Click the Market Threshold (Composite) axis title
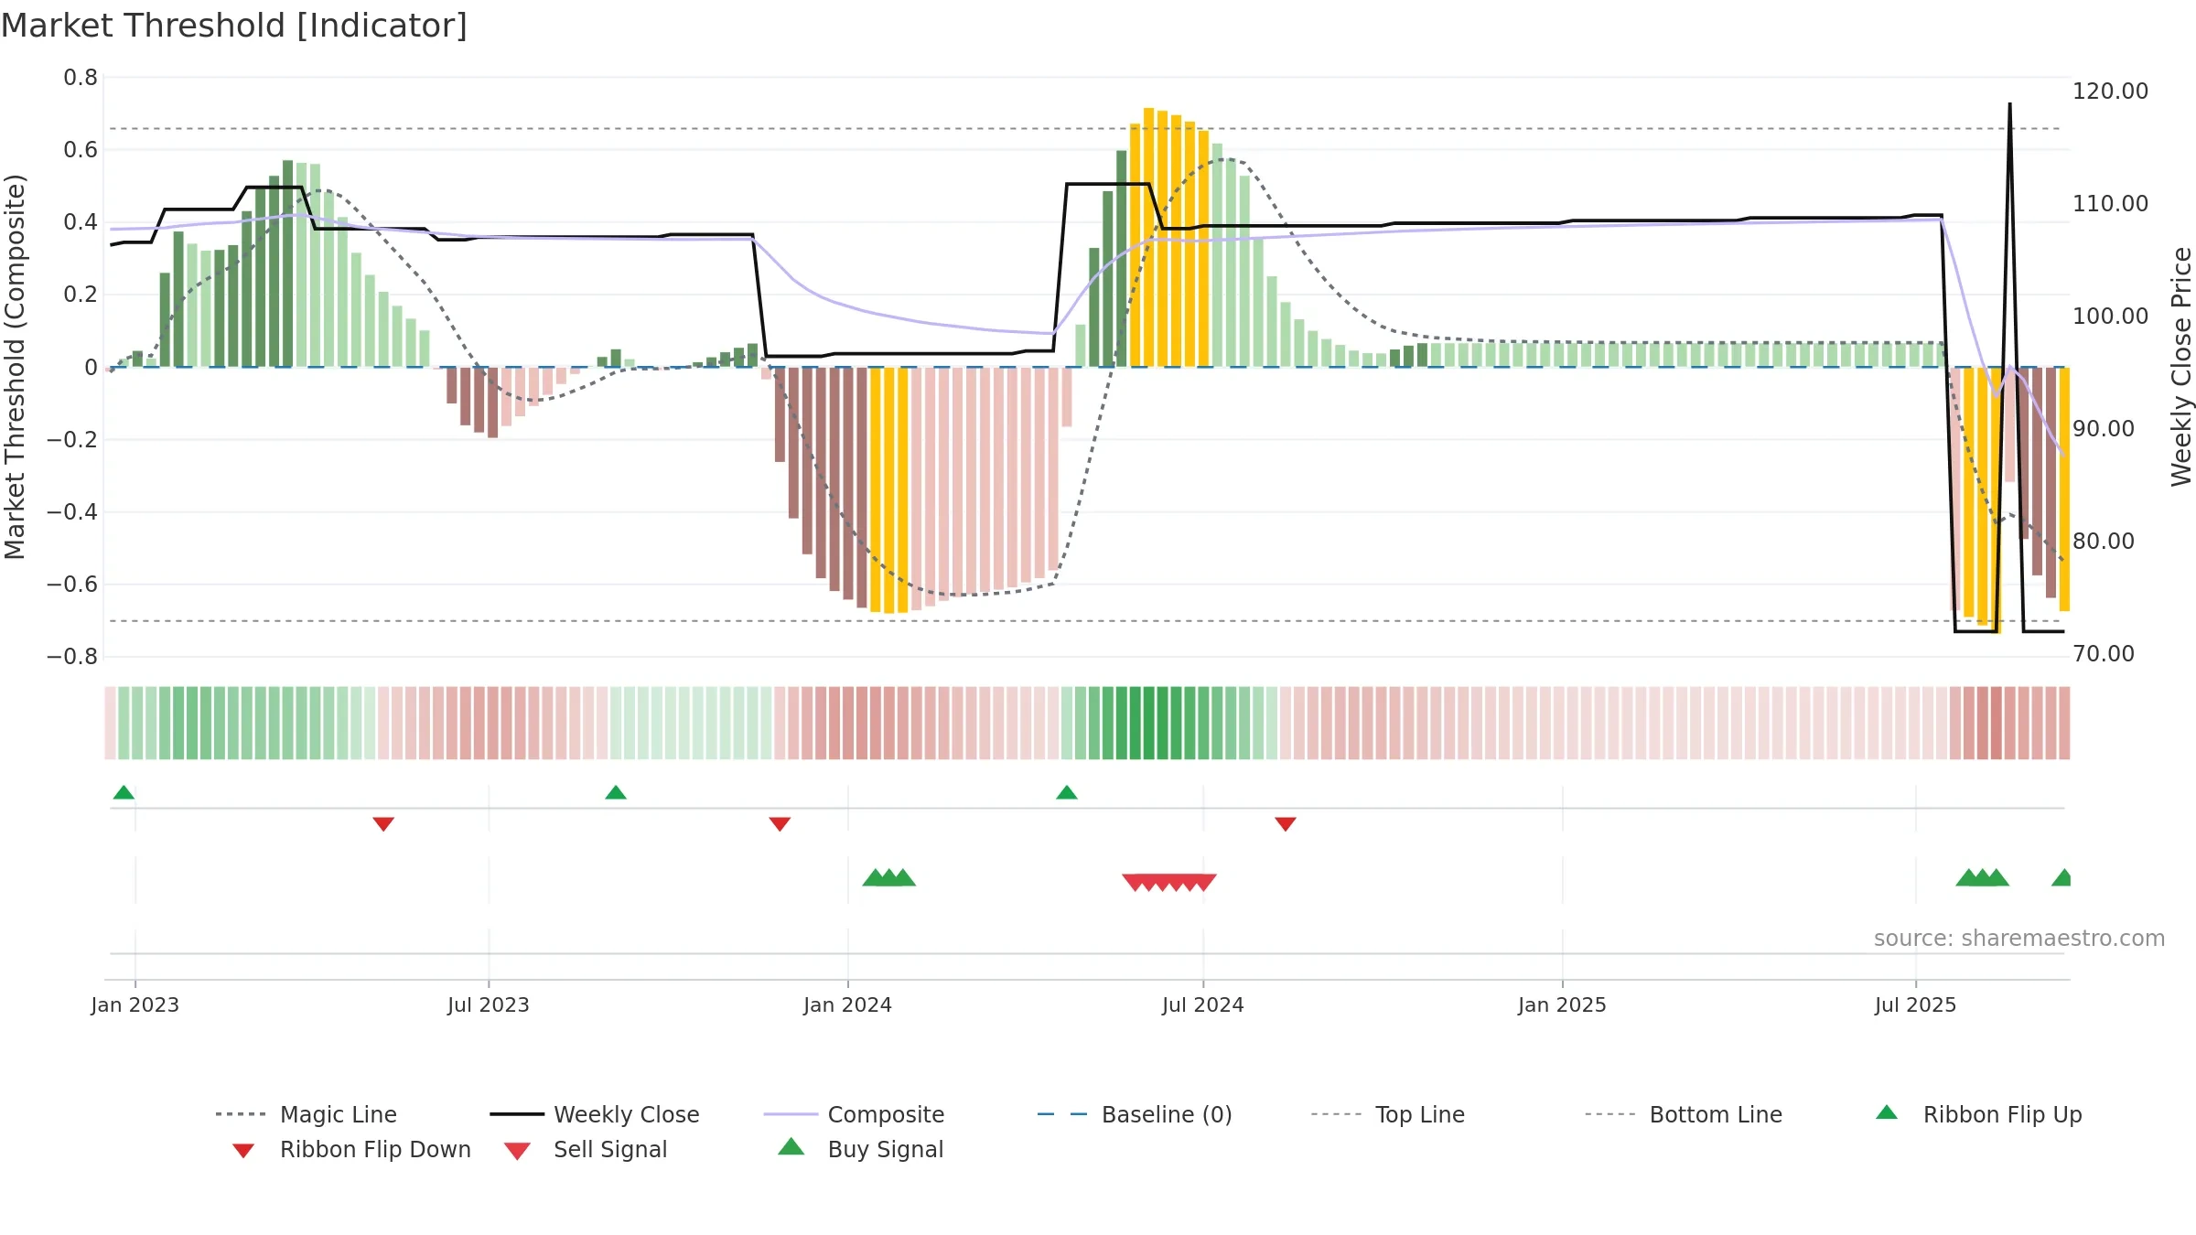 click(15, 366)
